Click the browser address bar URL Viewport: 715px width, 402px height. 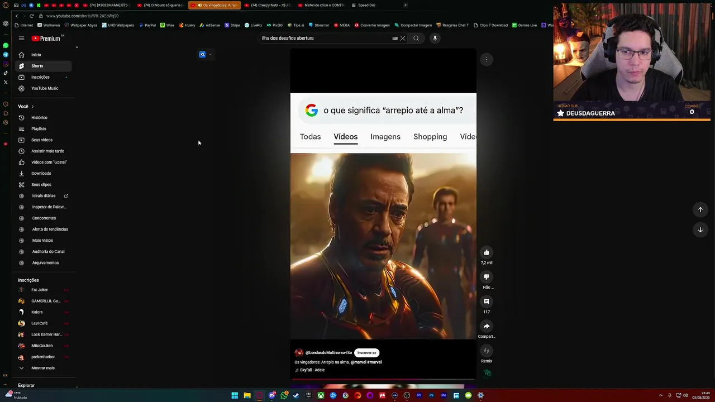tap(83, 16)
